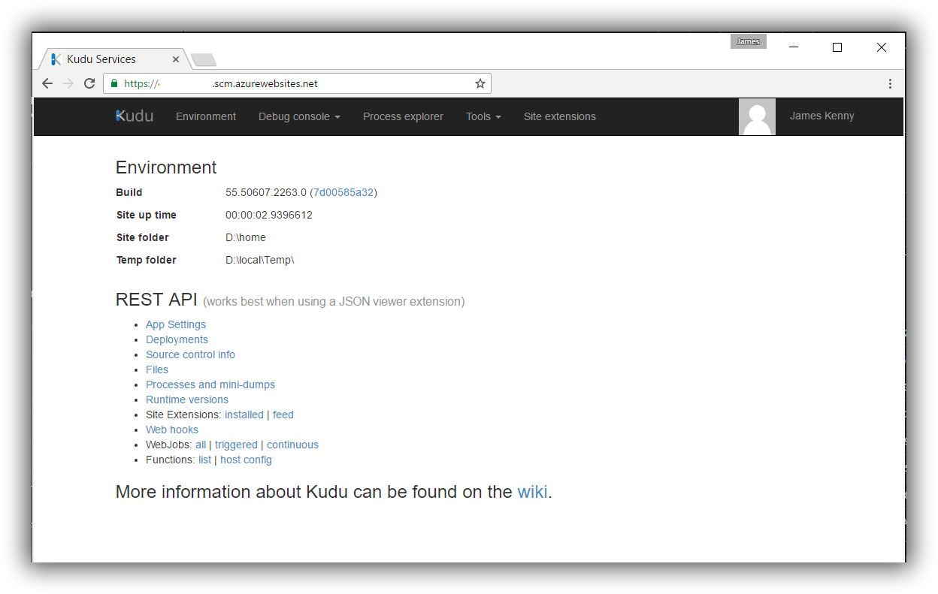The width and height of the screenshot is (938, 594).
Task: Maximize the browser window
Action: [837, 47]
